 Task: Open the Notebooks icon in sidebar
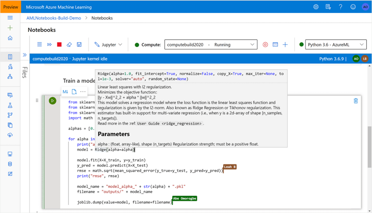[10, 57]
